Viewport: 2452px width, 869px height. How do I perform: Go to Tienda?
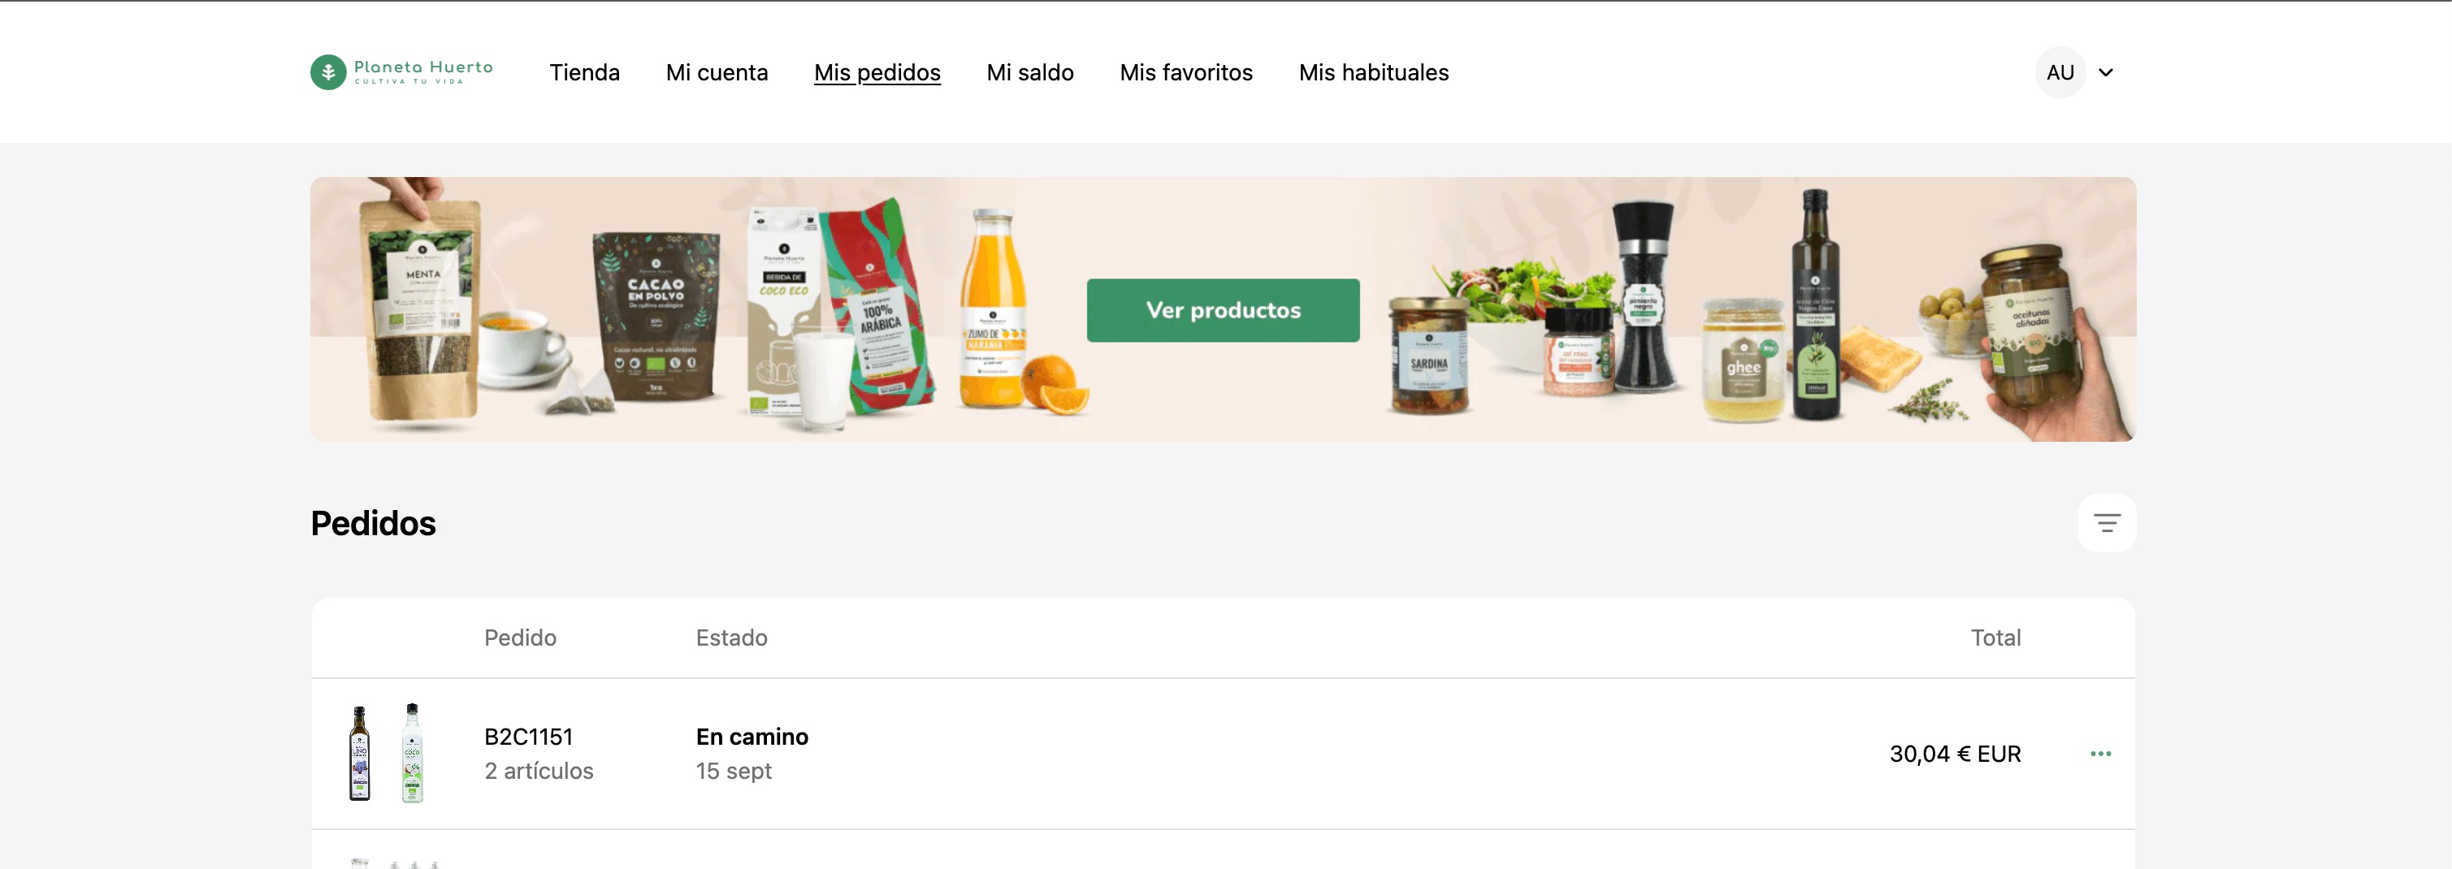pos(584,72)
